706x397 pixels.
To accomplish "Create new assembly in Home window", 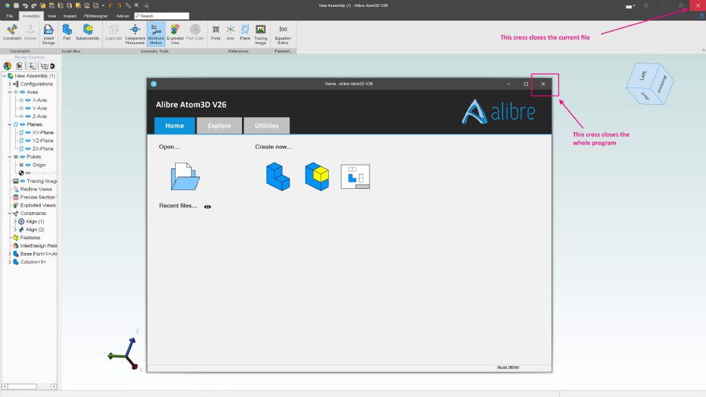I will (x=317, y=176).
